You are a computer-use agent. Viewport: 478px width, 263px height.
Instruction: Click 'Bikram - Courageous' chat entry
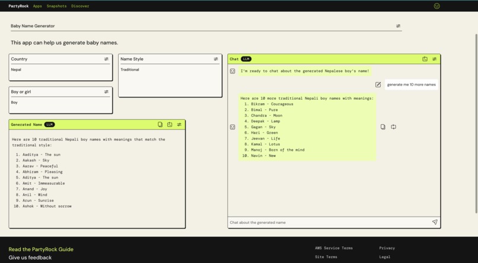pos(272,104)
